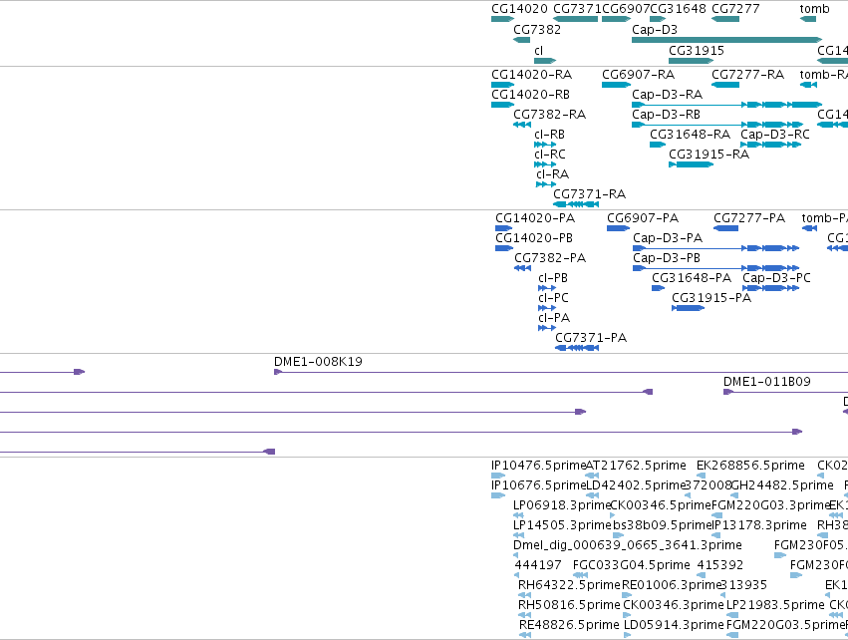The height and width of the screenshot is (640, 848).
Task: Click protein CG31915-PA
Action: tap(711, 297)
